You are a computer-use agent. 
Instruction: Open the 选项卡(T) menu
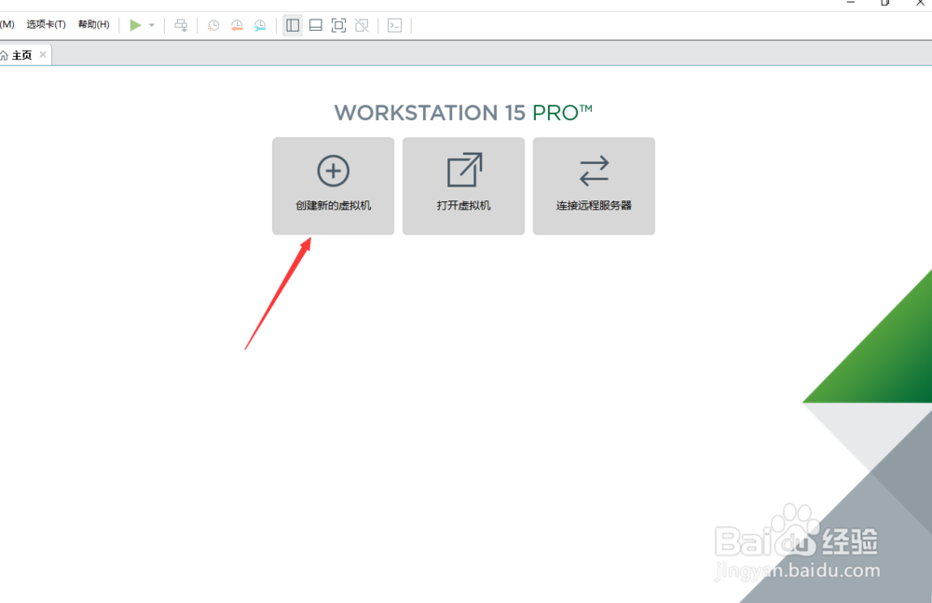(46, 24)
